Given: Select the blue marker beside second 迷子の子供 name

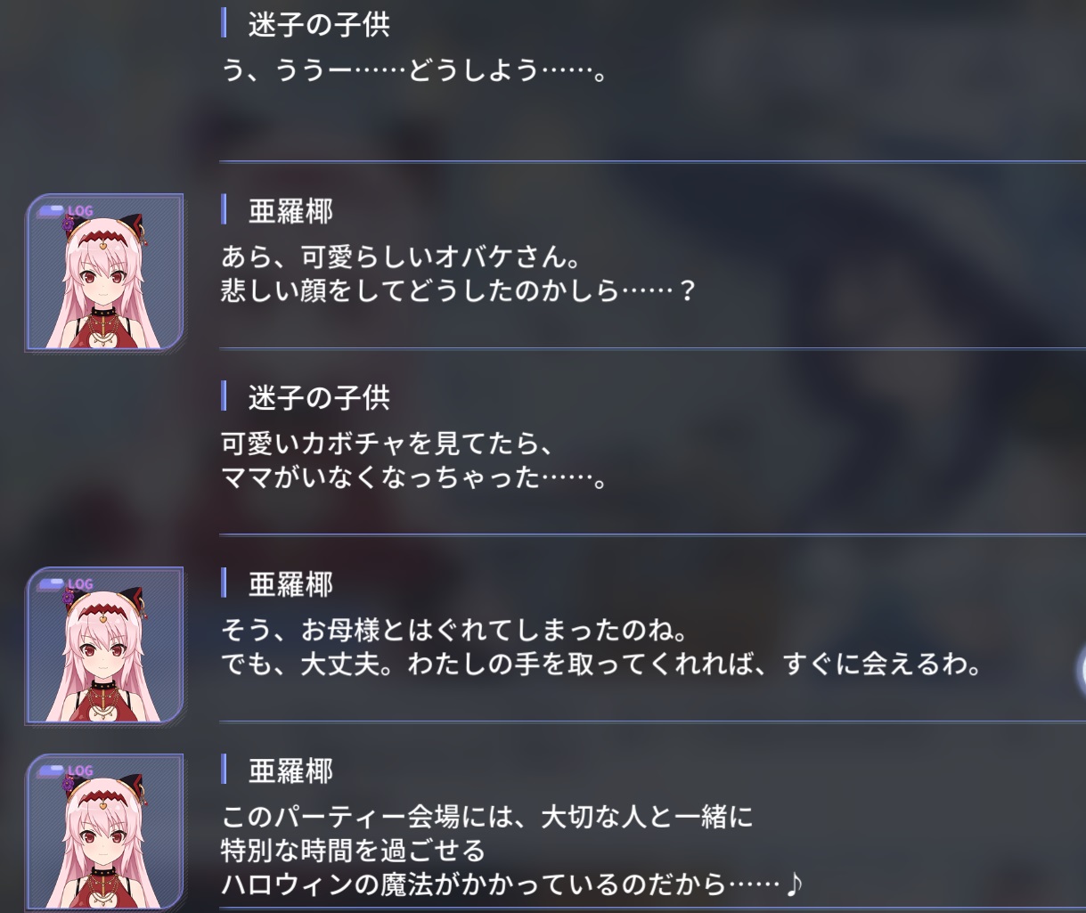Looking at the screenshot, I should (x=224, y=397).
